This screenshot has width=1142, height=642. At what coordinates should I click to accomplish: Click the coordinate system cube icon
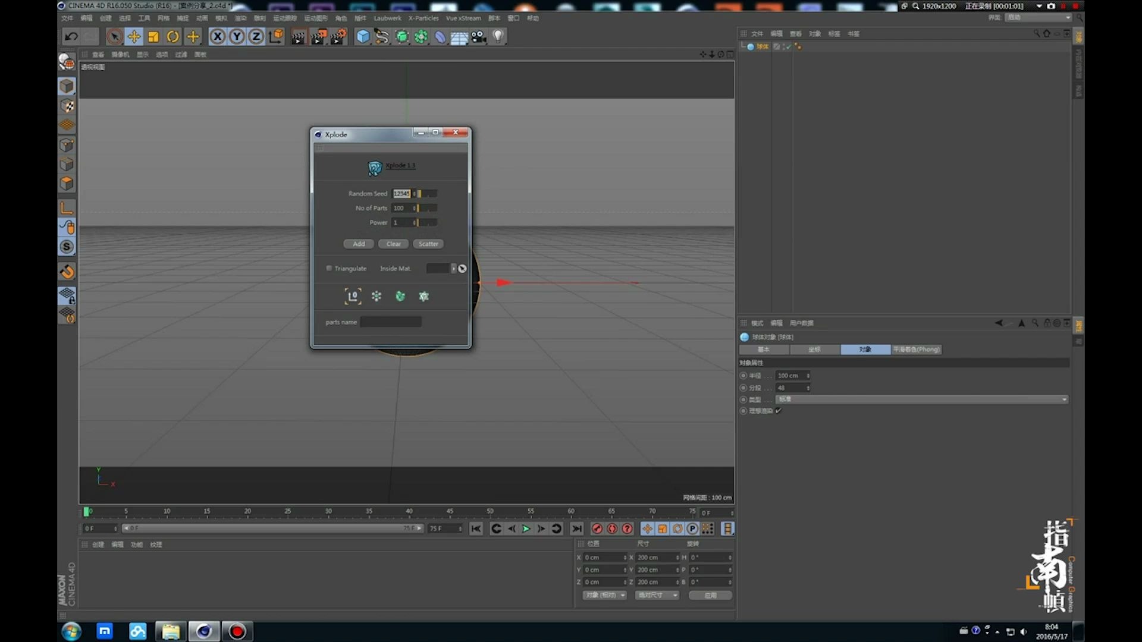point(276,37)
